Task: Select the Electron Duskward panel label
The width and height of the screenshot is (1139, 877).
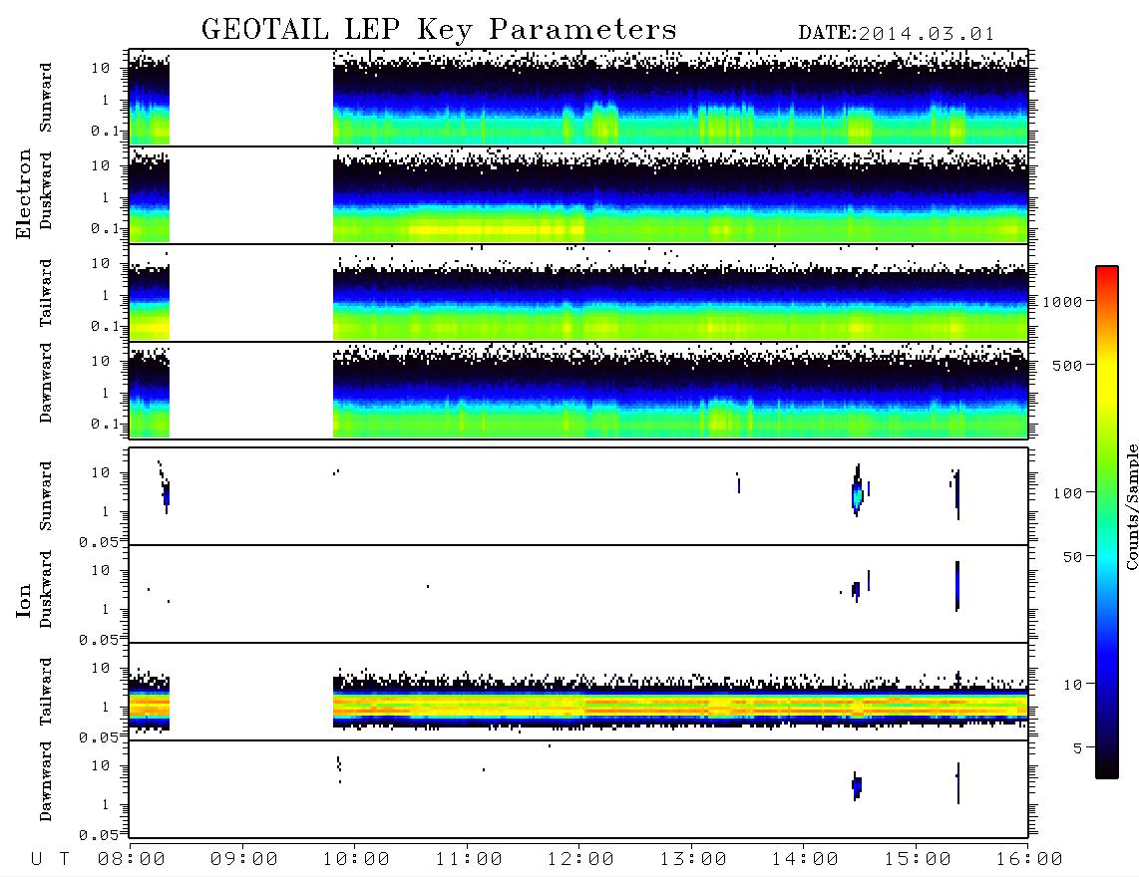Action: click(46, 190)
